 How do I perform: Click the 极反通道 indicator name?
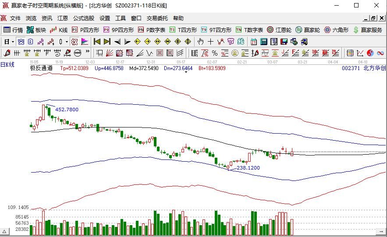click(42, 68)
